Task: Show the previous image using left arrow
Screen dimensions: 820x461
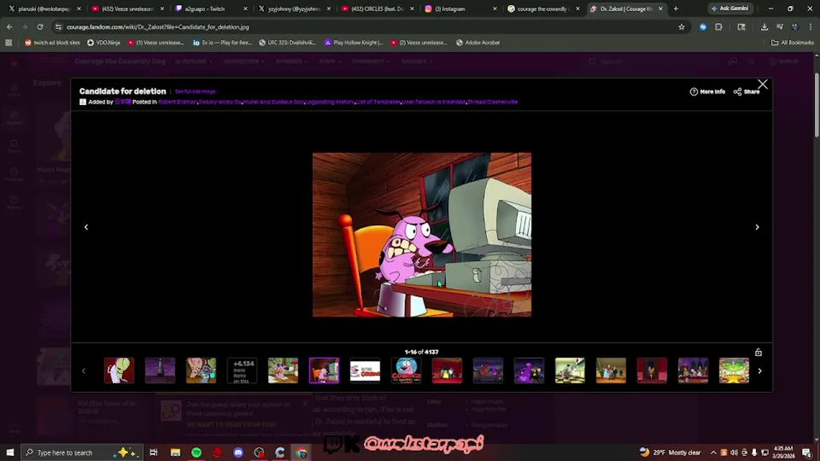Action: coord(86,227)
